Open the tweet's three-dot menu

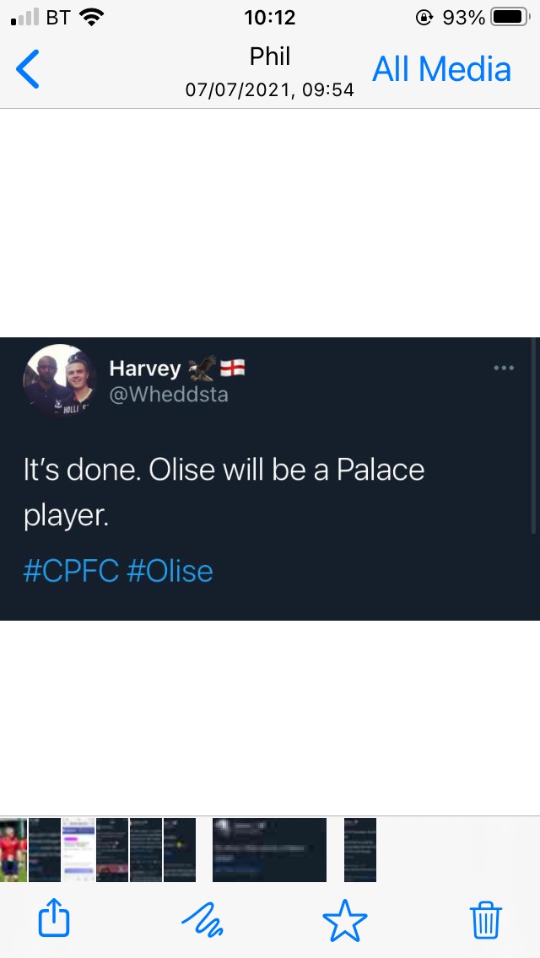[x=504, y=368]
